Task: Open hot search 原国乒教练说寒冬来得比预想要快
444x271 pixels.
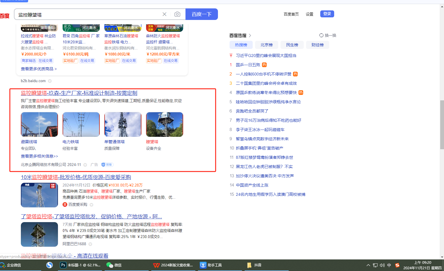Action: (266, 93)
